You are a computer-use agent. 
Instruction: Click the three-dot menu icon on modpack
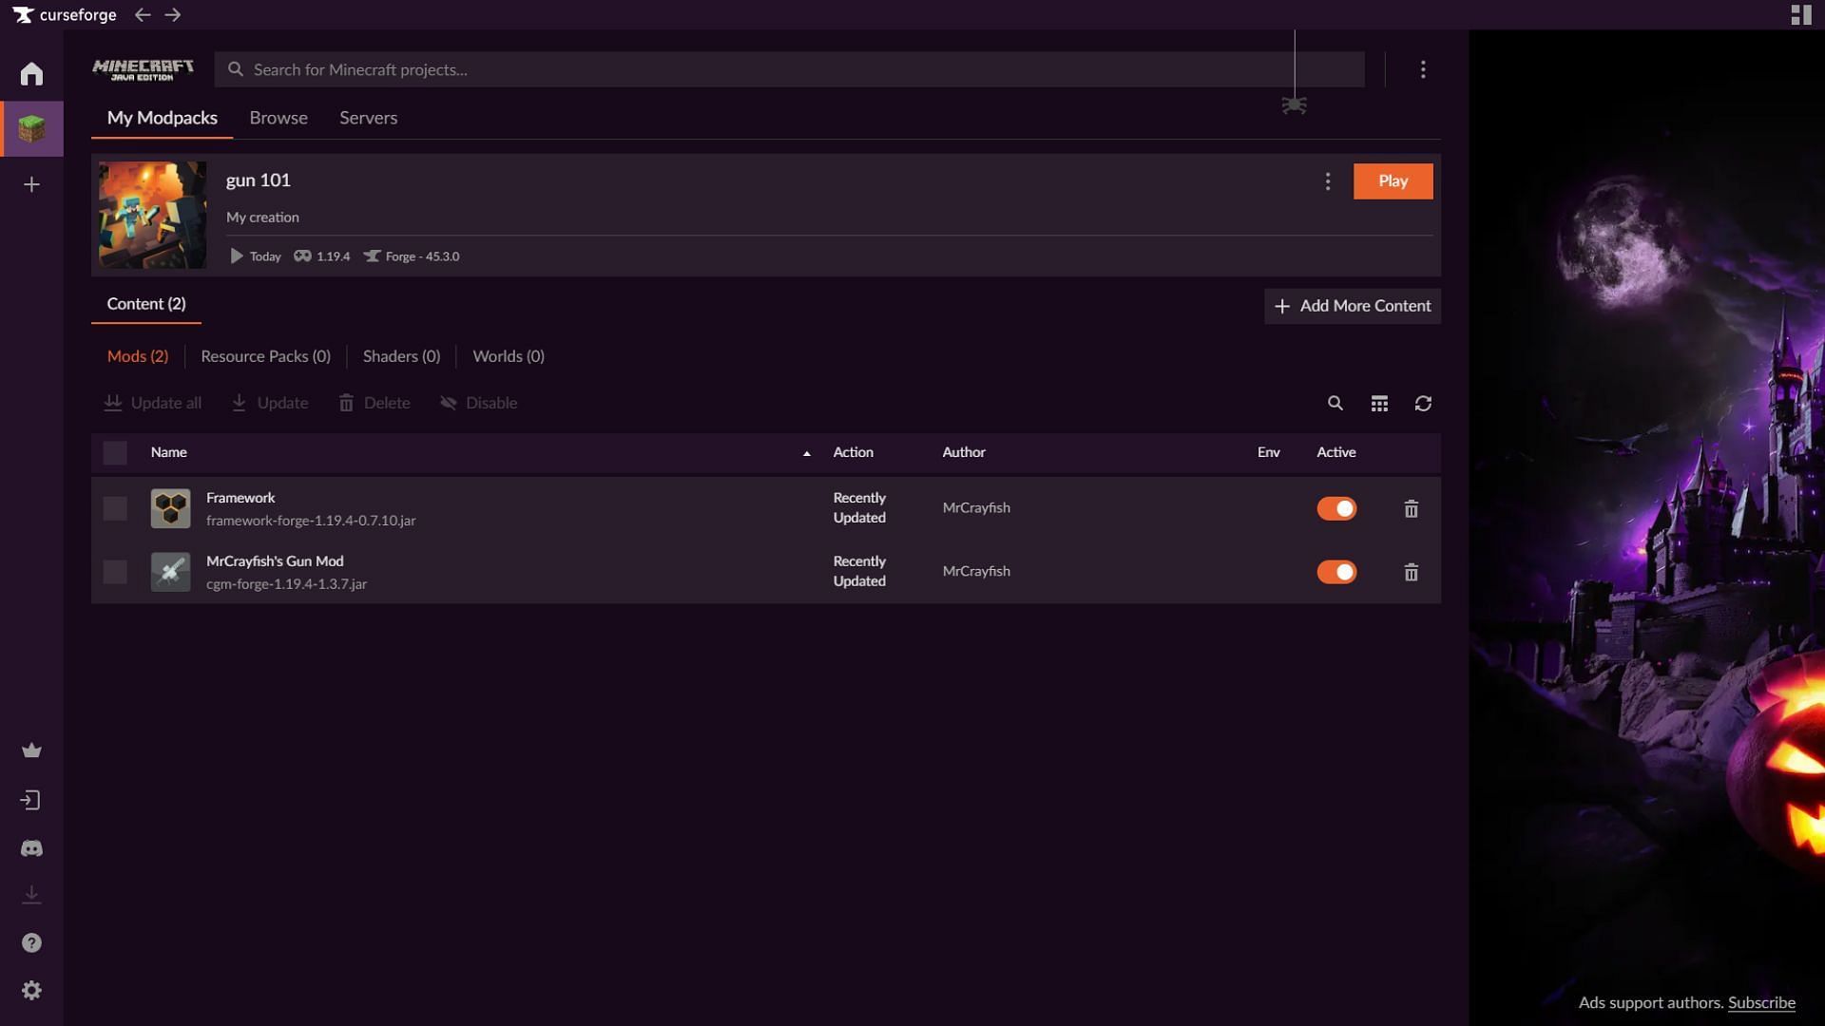(x=1329, y=181)
